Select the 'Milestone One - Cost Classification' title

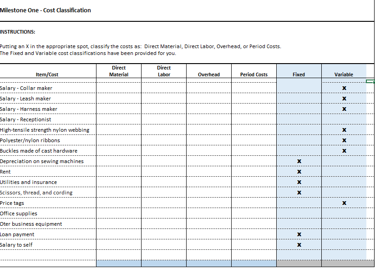tap(46, 10)
